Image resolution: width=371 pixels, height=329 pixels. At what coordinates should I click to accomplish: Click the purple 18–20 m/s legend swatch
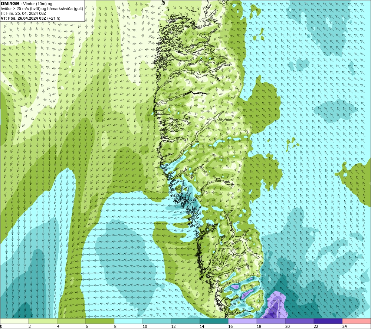271,321
